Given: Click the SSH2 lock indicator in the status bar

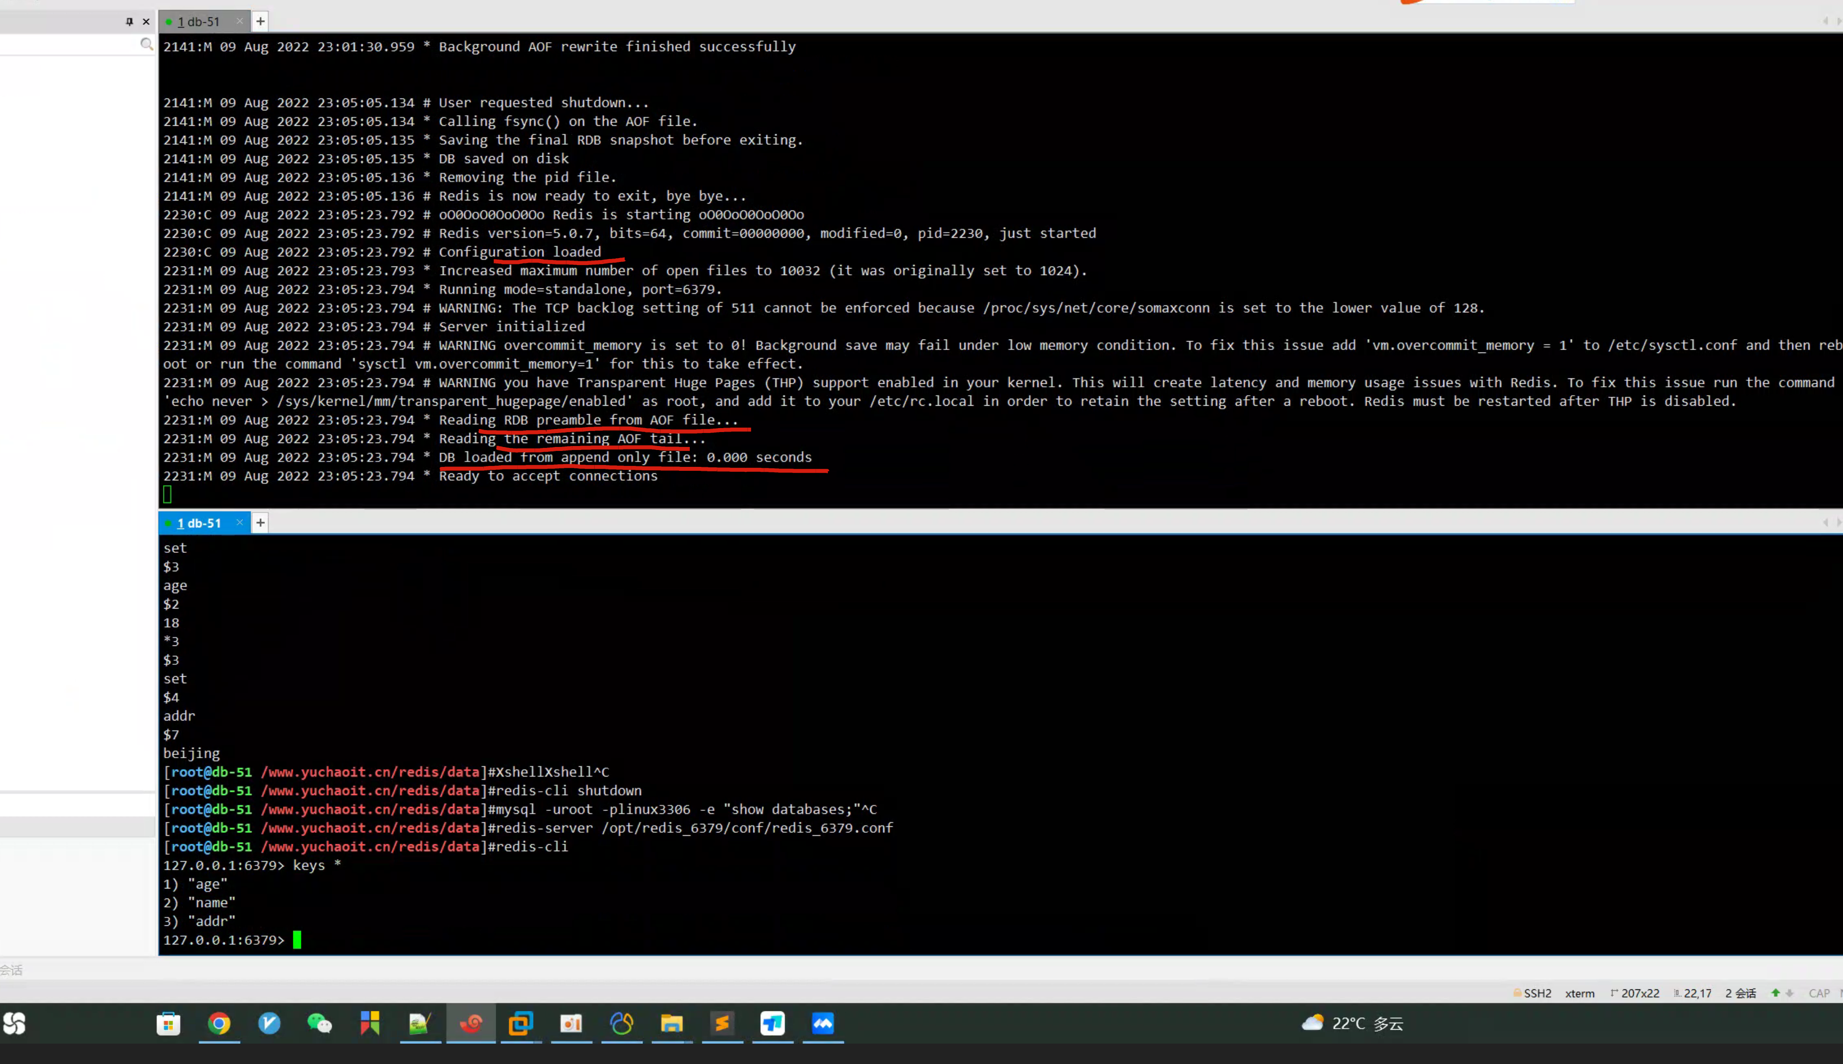Looking at the screenshot, I should [1532, 993].
